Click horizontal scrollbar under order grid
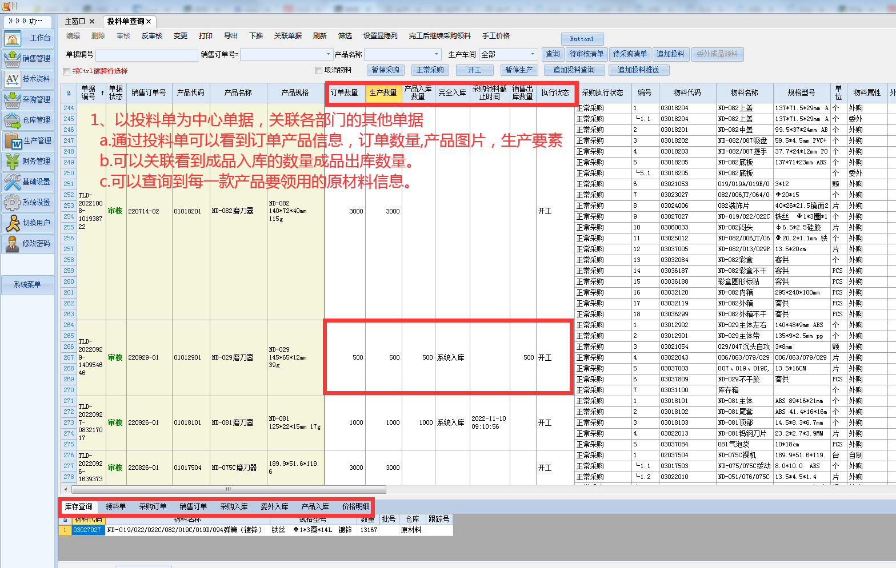This screenshot has width=896, height=568. (229, 489)
